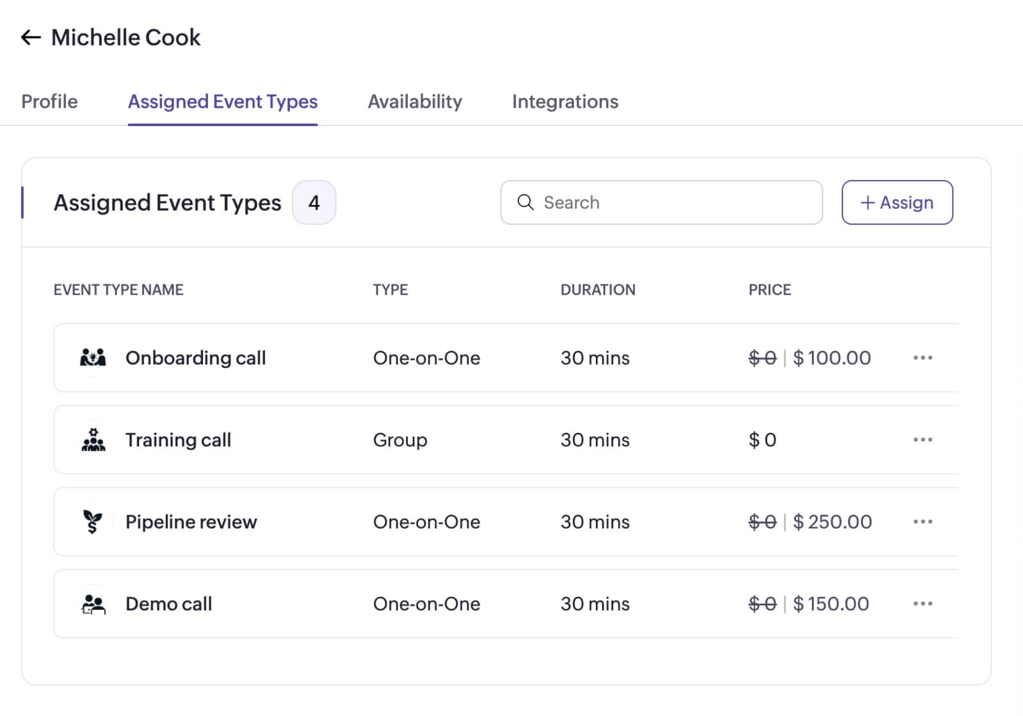The image size is (1023, 716).
Task: Click the Onboarding call event icon
Action: point(93,357)
